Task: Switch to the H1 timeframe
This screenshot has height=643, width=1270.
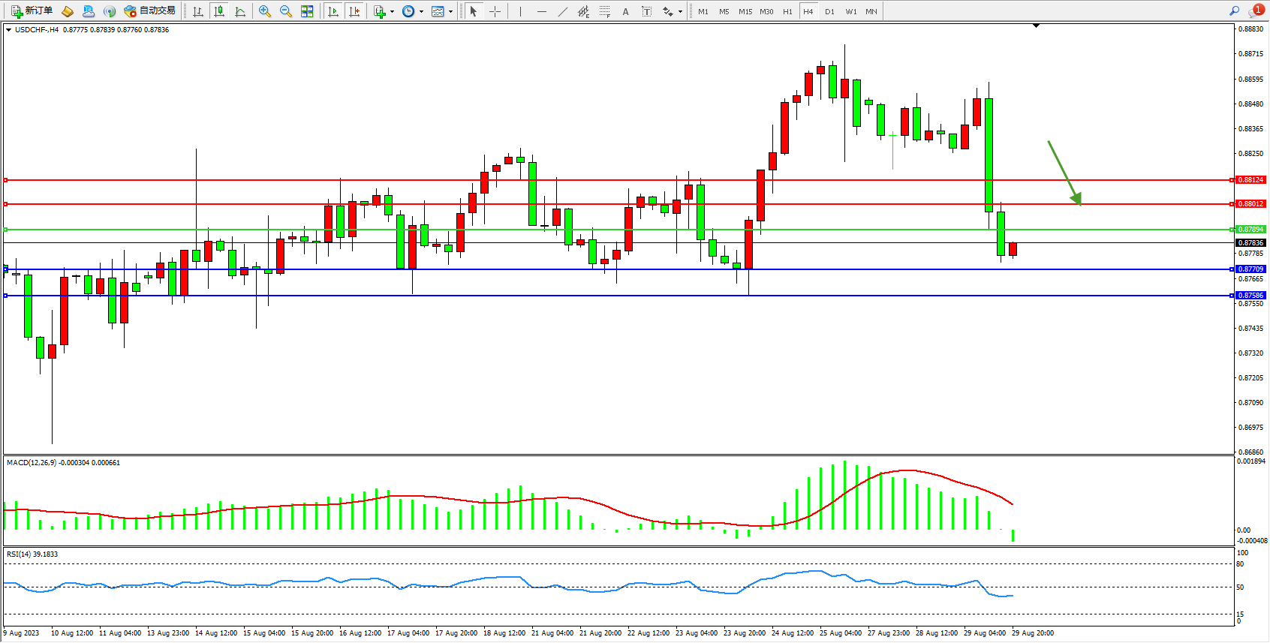Action: pos(787,11)
